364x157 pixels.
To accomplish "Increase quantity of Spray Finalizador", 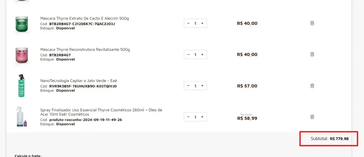I will [202, 117].
